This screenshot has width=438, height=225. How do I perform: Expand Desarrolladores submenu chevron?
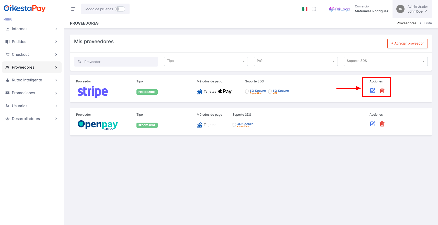coord(56,119)
